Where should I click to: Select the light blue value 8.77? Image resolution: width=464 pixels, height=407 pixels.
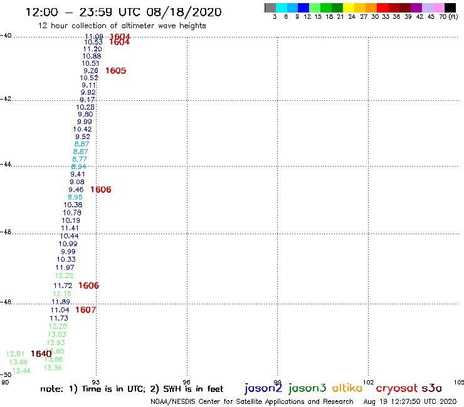[79, 159]
